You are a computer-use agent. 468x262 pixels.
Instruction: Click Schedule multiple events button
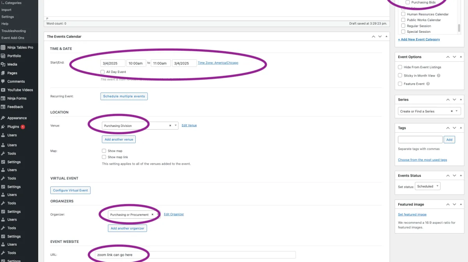coord(124,96)
